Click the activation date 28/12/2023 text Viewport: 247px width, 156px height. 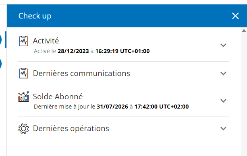click(x=73, y=51)
